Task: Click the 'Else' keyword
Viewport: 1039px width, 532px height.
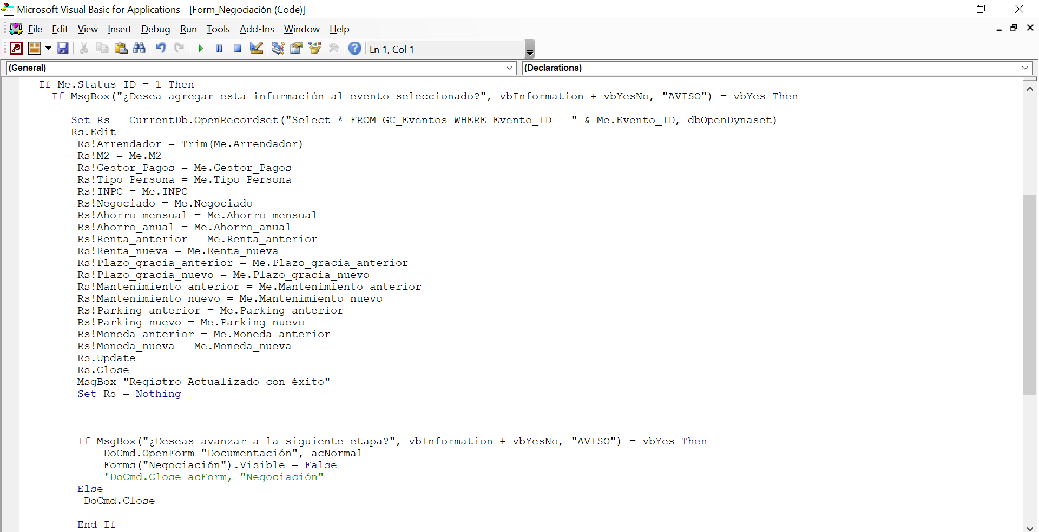Action: pyautogui.click(x=90, y=489)
